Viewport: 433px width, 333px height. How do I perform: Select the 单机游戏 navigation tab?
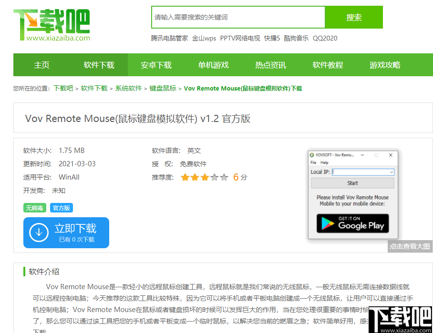[213, 65]
